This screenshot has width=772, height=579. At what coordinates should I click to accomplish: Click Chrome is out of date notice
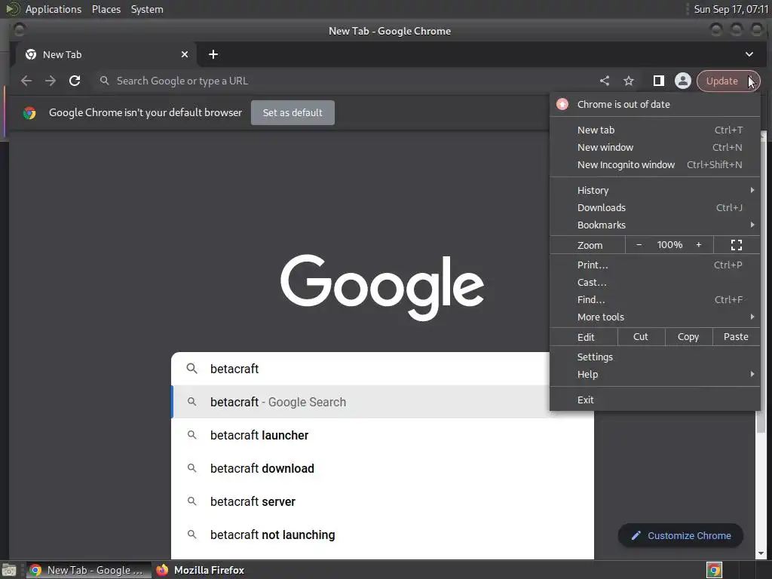tap(655, 104)
